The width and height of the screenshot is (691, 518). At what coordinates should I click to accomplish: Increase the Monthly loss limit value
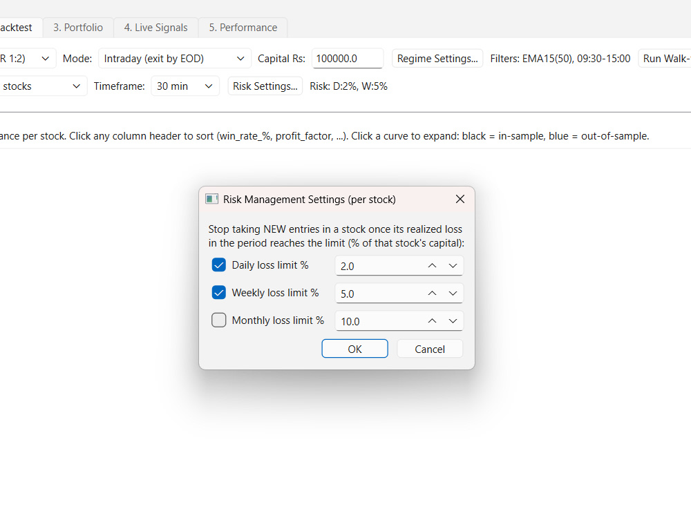click(x=432, y=321)
